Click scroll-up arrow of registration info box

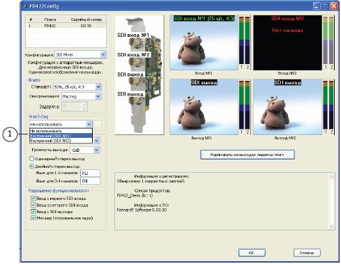click(x=331, y=177)
